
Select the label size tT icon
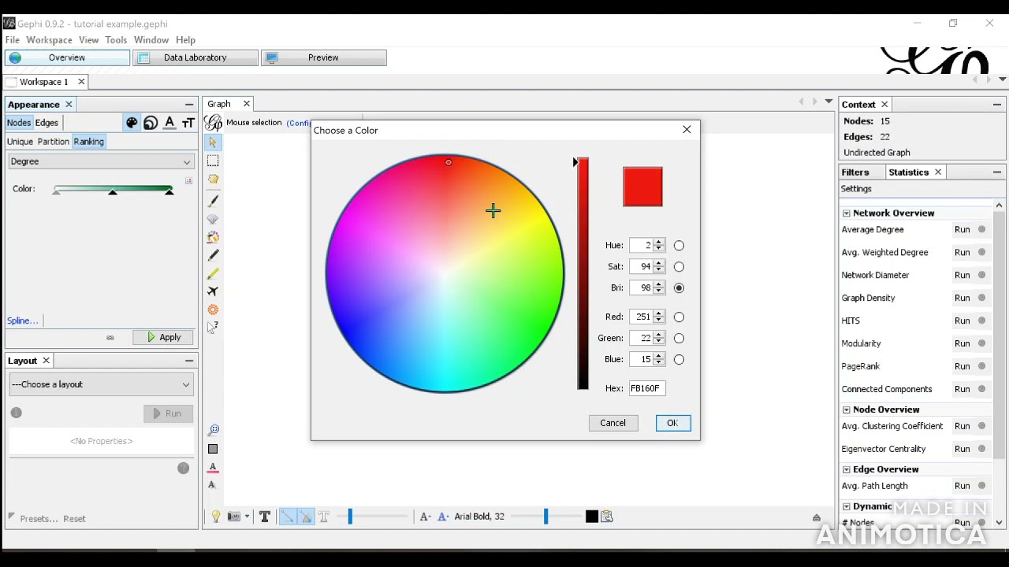pos(188,123)
